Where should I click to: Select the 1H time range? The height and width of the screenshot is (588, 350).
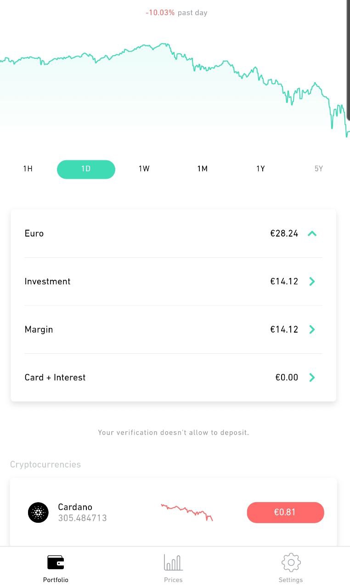tap(28, 169)
